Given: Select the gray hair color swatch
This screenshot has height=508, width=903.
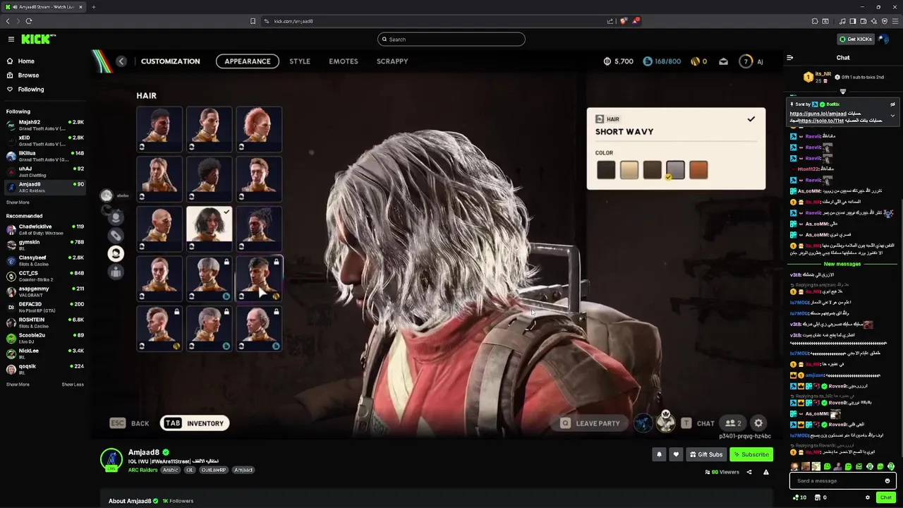Looking at the screenshot, I should [x=675, y=170].
